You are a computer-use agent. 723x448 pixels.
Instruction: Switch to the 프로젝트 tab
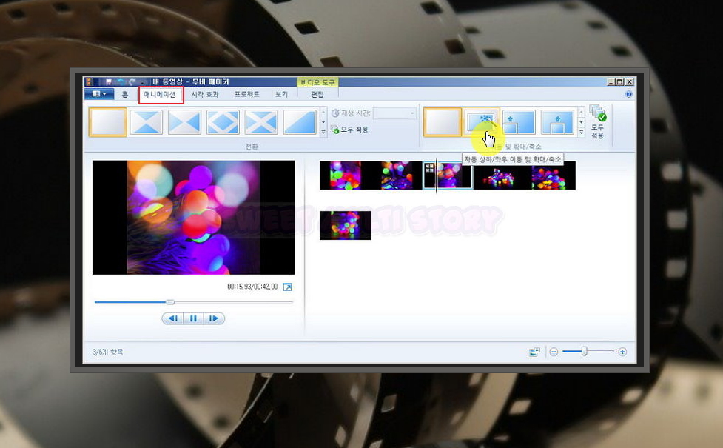pos(247,94)
